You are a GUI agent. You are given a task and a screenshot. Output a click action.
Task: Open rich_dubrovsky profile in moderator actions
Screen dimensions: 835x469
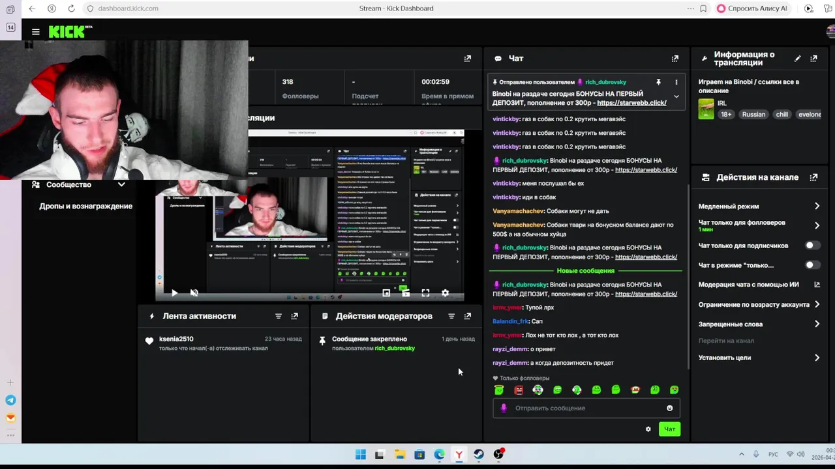395,348
